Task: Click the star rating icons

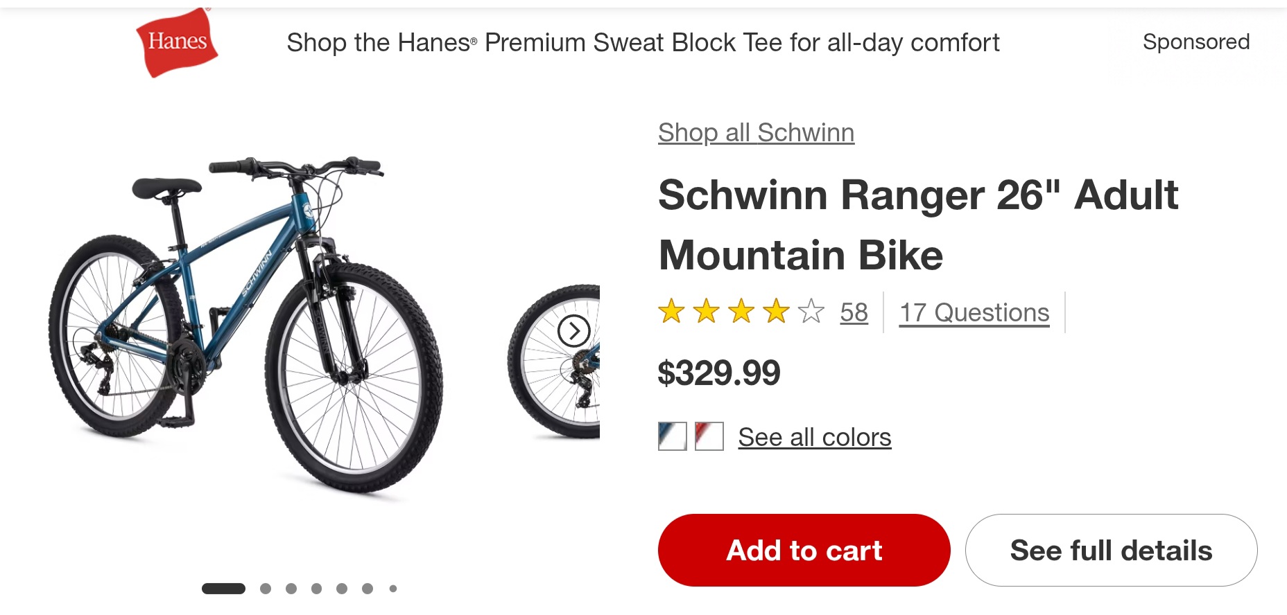Action: pyautogui.click(x=741, y=312)
